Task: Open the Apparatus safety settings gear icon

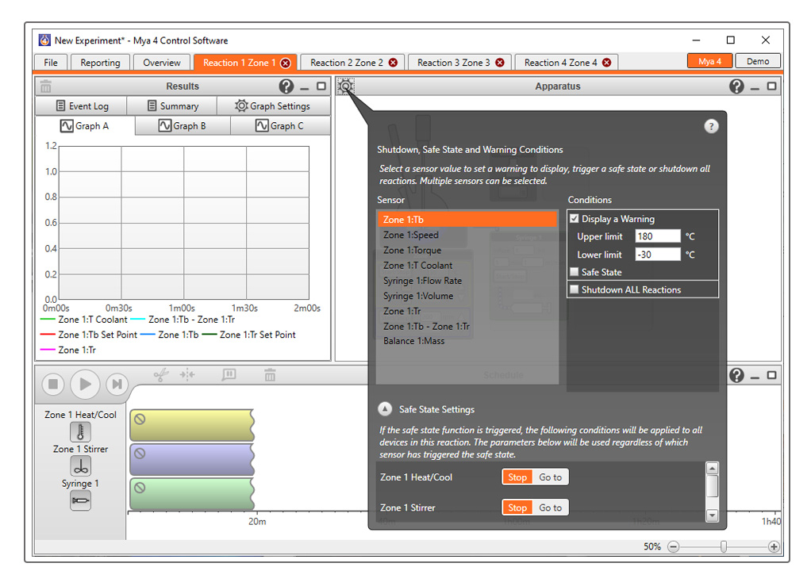Action: [x=345, y=86]
